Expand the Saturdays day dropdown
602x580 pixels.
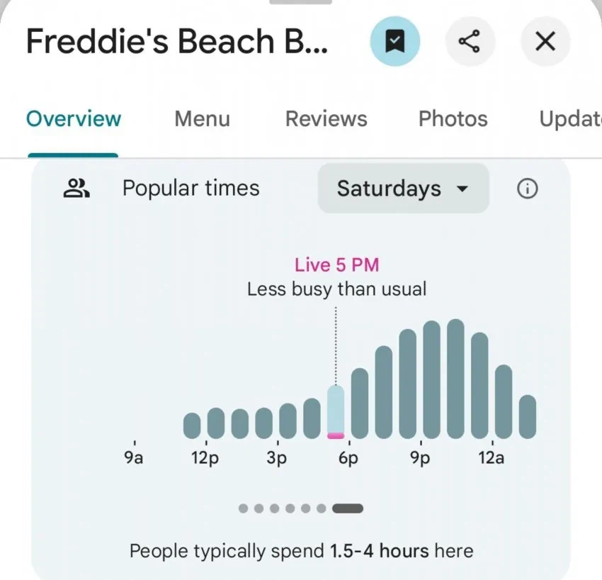(403, 189)
